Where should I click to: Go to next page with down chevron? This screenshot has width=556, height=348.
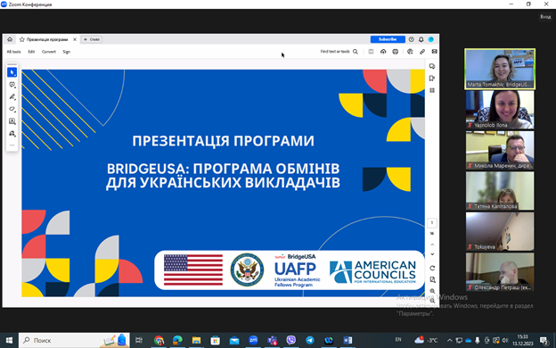(432, 254)
